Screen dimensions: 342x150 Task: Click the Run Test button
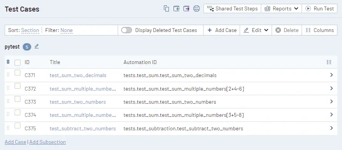click(320, 8)
